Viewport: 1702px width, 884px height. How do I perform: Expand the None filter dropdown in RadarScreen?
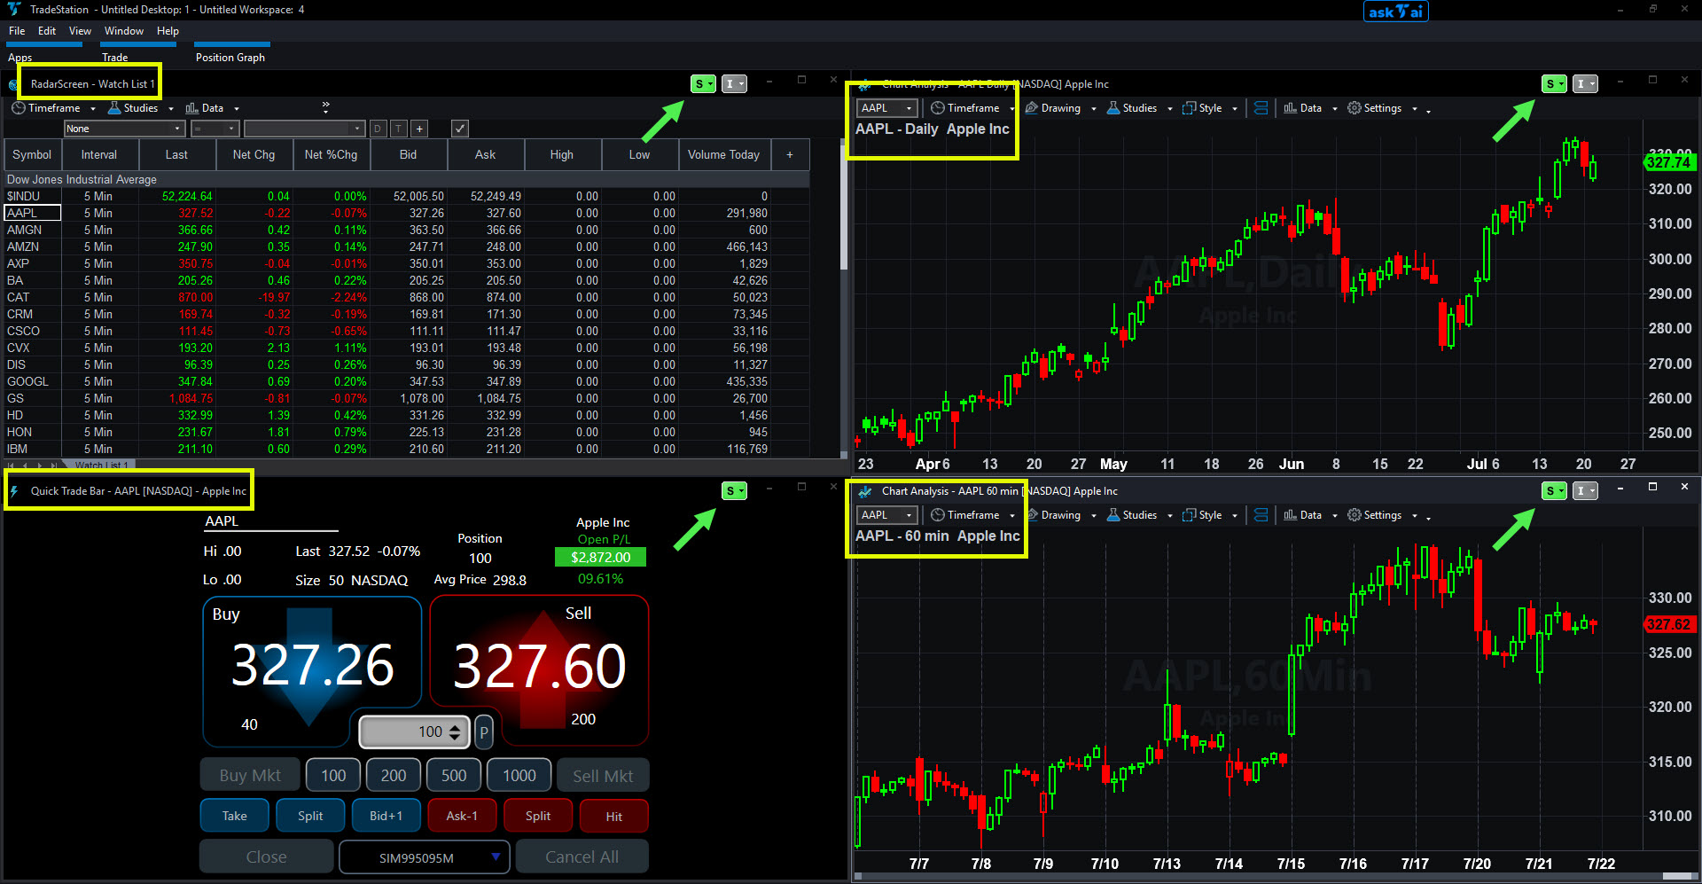124,129
